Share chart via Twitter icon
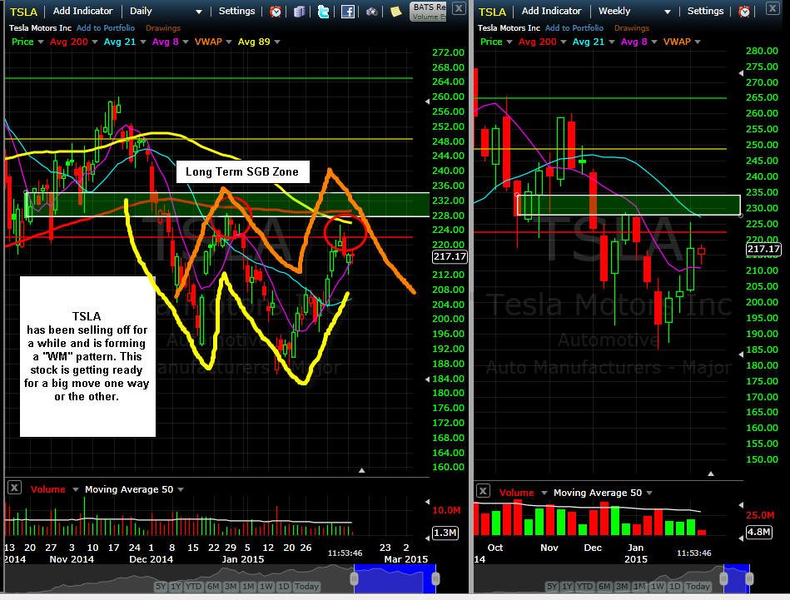 [x=324, y=11]
